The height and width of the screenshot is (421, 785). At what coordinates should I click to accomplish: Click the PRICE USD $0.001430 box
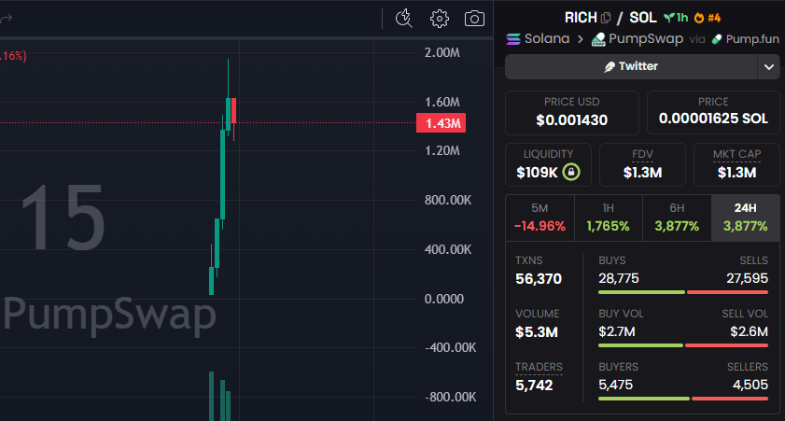[x=572, y=113]
